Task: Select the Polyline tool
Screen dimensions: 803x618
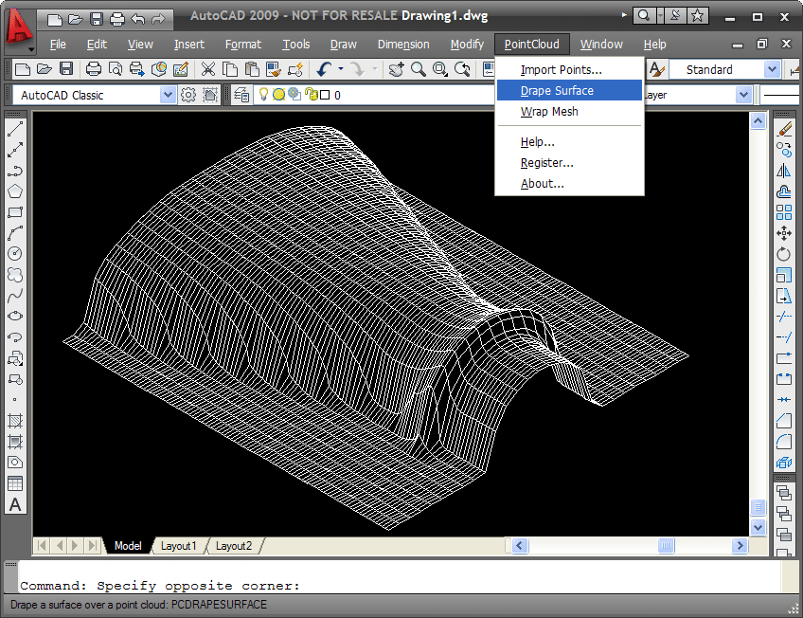Action: tap(15, 171)
